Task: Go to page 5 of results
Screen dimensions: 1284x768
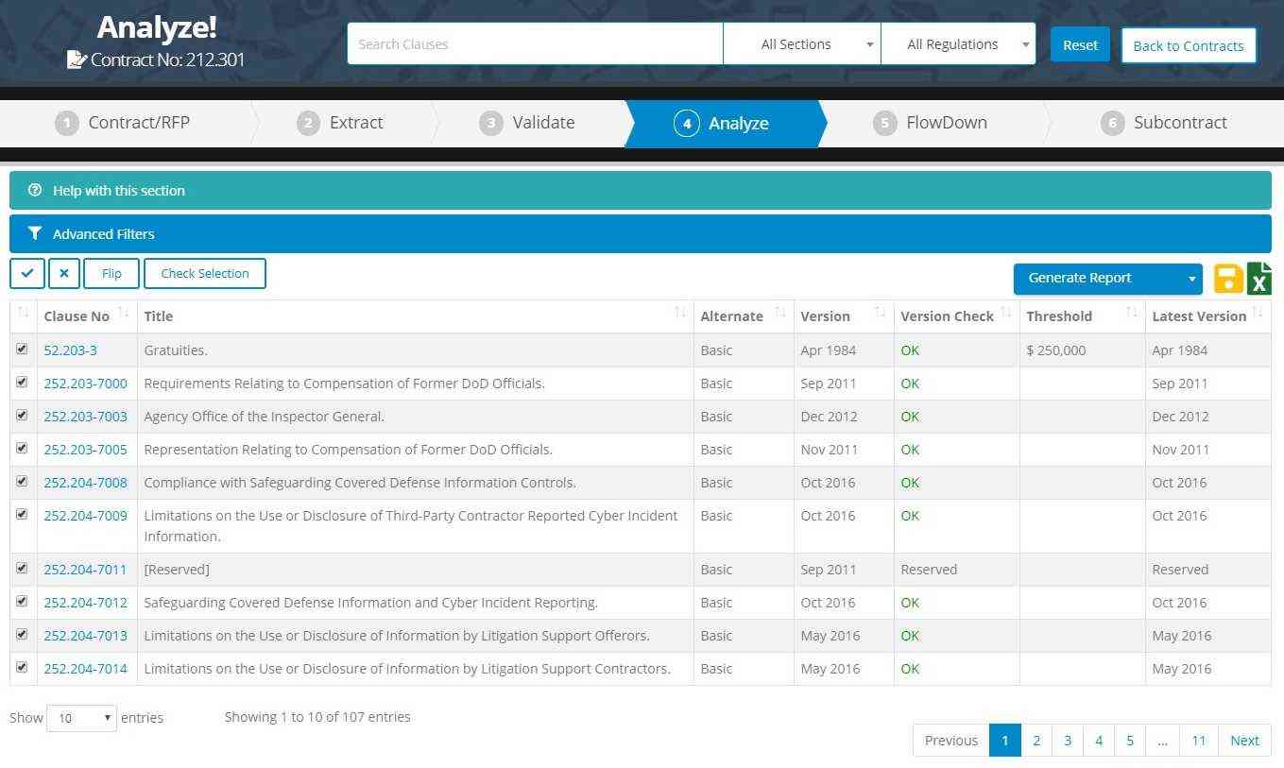Action: coord(1130,740)
